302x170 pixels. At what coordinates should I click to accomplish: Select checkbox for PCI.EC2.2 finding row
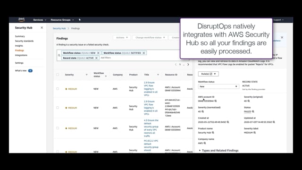click(x=58, y=152)
